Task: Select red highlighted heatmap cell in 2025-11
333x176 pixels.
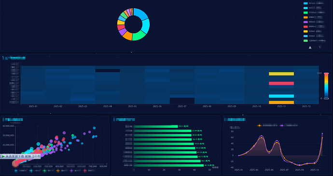Action: [x=281, y=83]
